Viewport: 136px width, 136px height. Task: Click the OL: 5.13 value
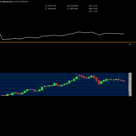93,11
